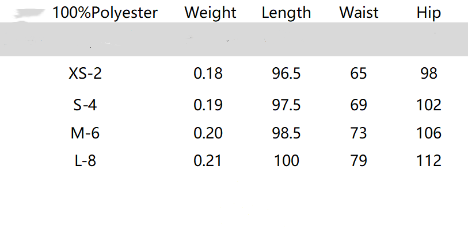The image size is (468, 243).
Task: Select the XS-2 size row label
Action: (85, 74)
